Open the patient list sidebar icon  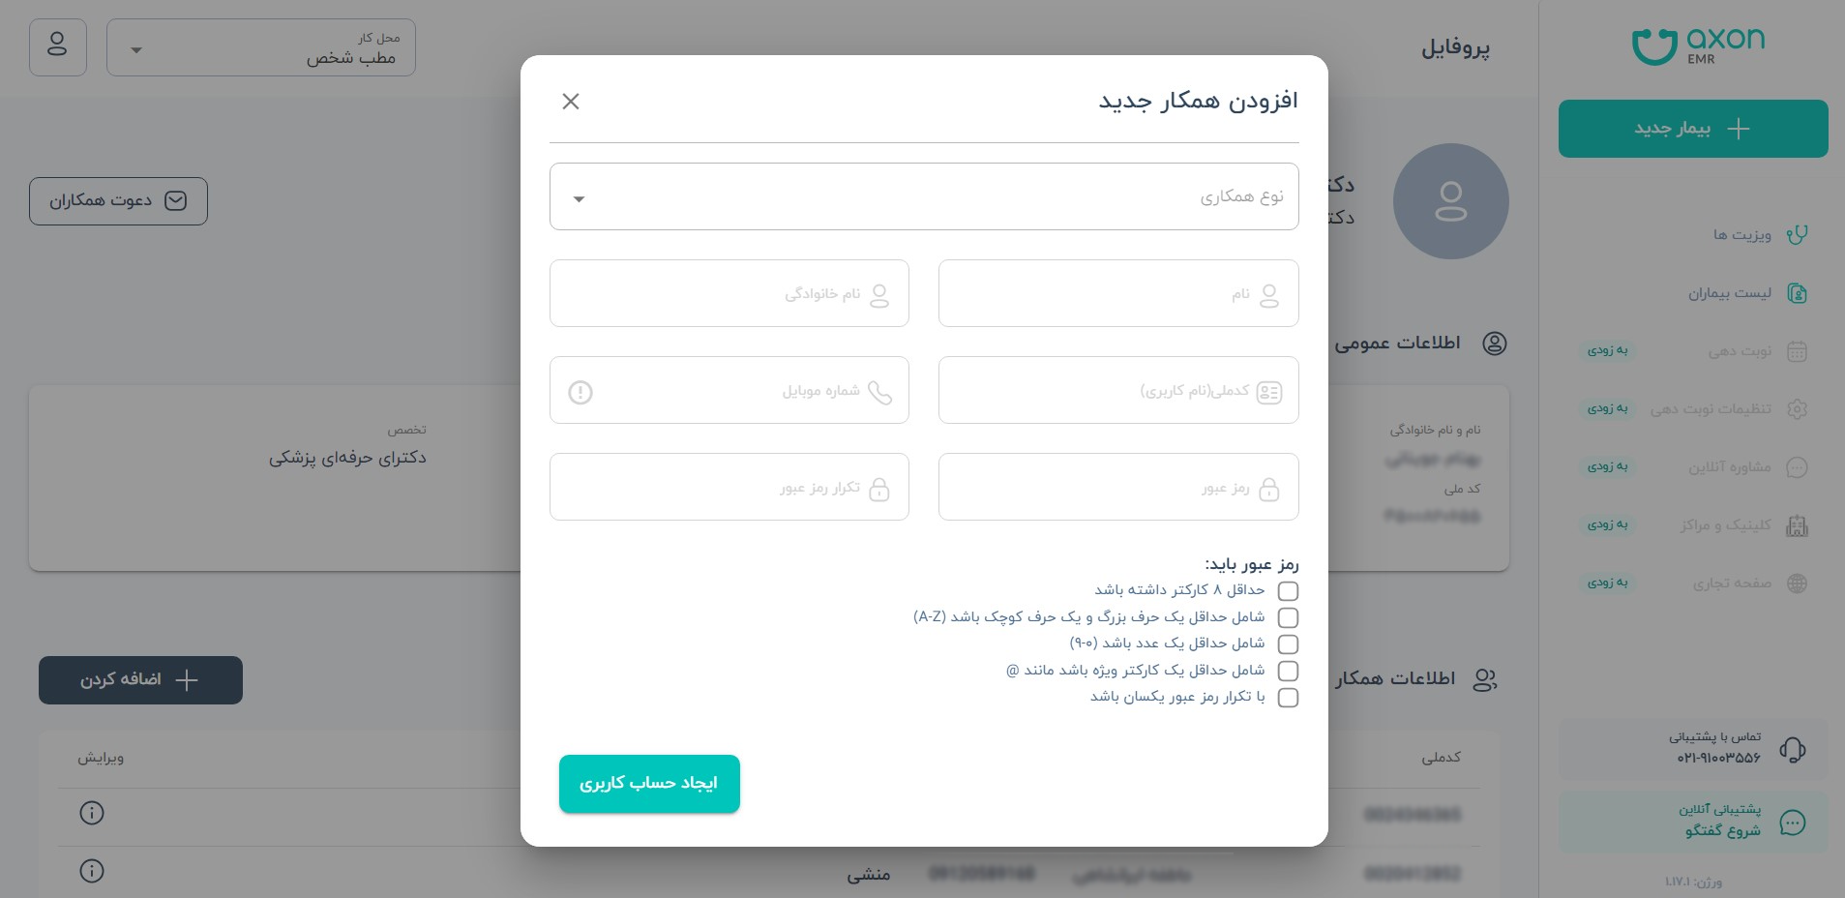(x=1797, y=293)
